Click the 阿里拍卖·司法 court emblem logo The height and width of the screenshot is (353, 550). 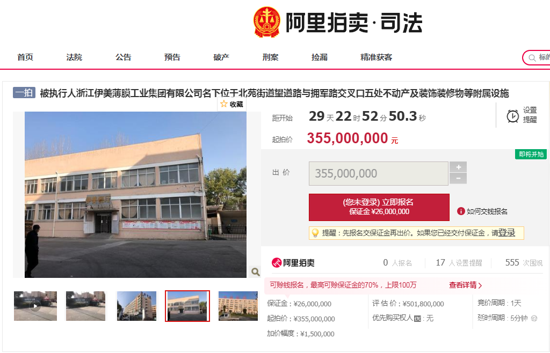coord(266,22)
